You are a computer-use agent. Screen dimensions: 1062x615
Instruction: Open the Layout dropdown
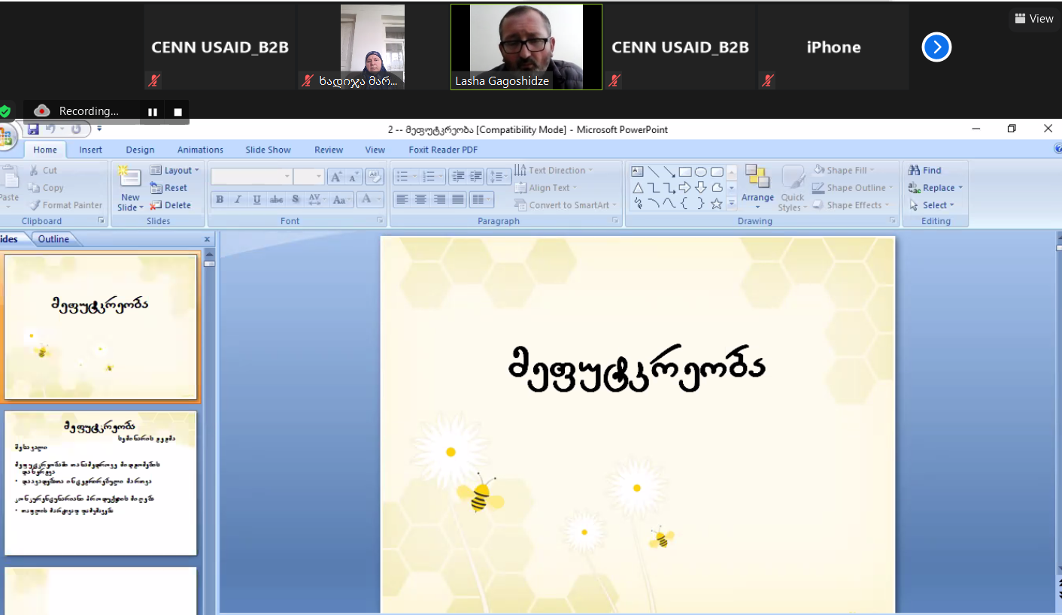(x=175, y=170)
